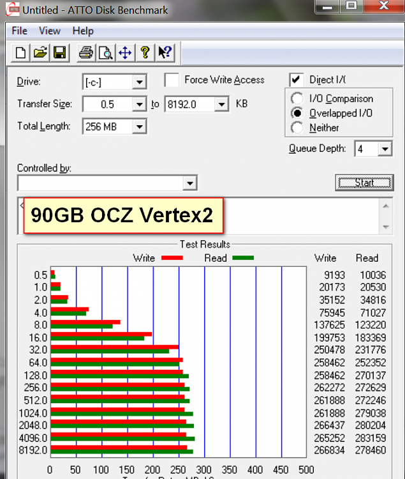Select the Neither radio button
The image size is (405, 479).
coord(297,128)
